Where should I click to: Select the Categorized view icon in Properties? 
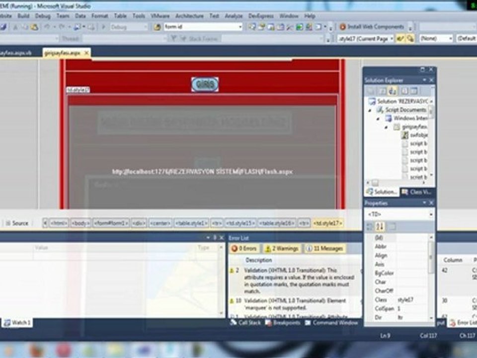pos(370,226)
